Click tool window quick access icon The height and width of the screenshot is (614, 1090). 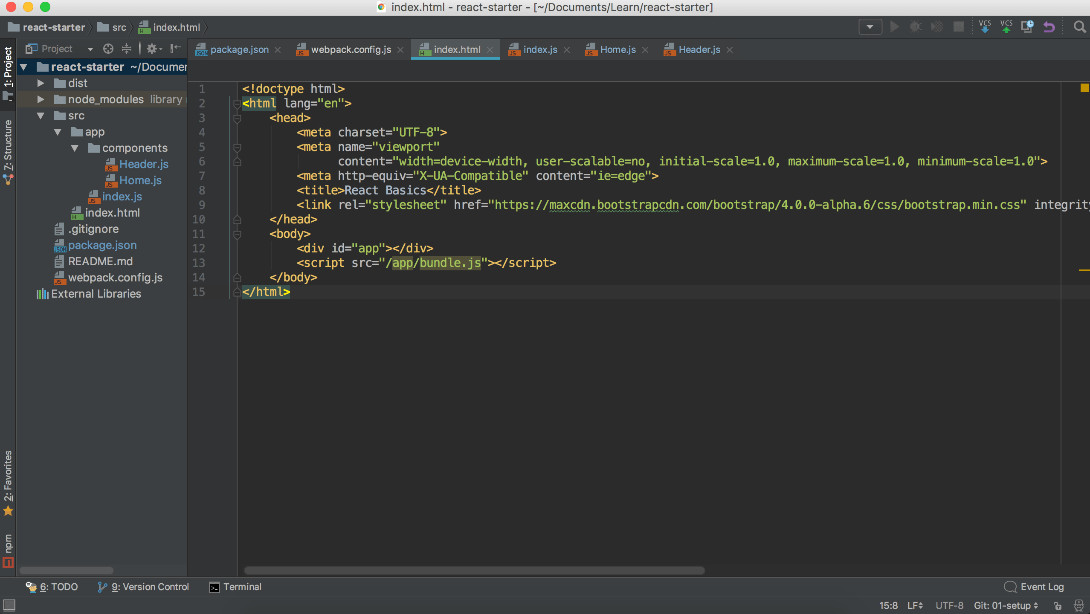(9, 605)
